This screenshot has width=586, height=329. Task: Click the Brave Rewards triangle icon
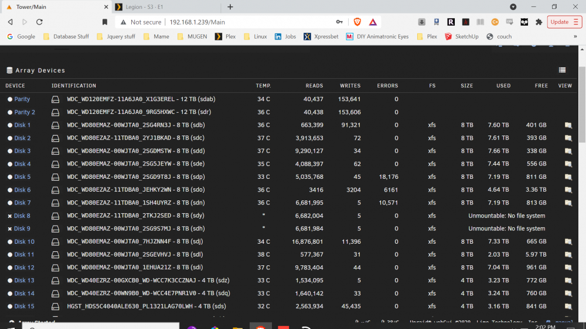[373, 22]
